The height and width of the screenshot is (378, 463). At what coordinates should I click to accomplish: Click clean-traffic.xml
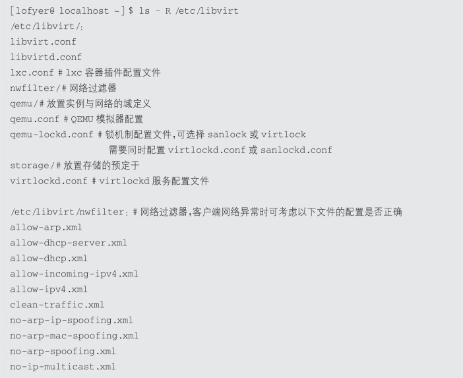coord(57,305)
